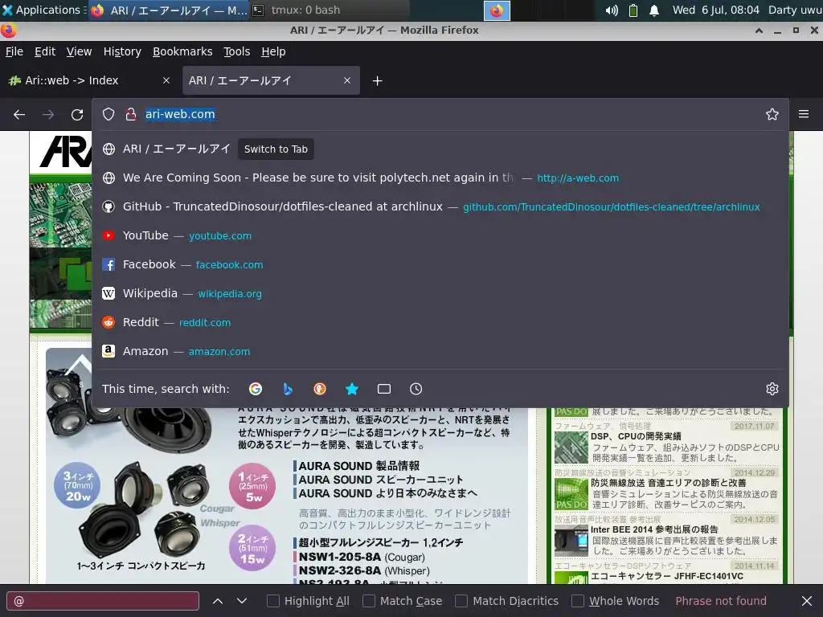Viewport: 823px width, 617px height.
Task: Select Facebook suggestion
Action: 440,264
